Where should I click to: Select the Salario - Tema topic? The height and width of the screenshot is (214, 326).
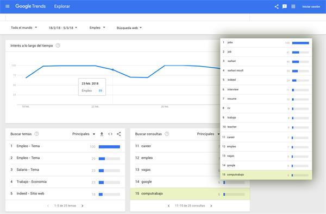pos(65,170)
